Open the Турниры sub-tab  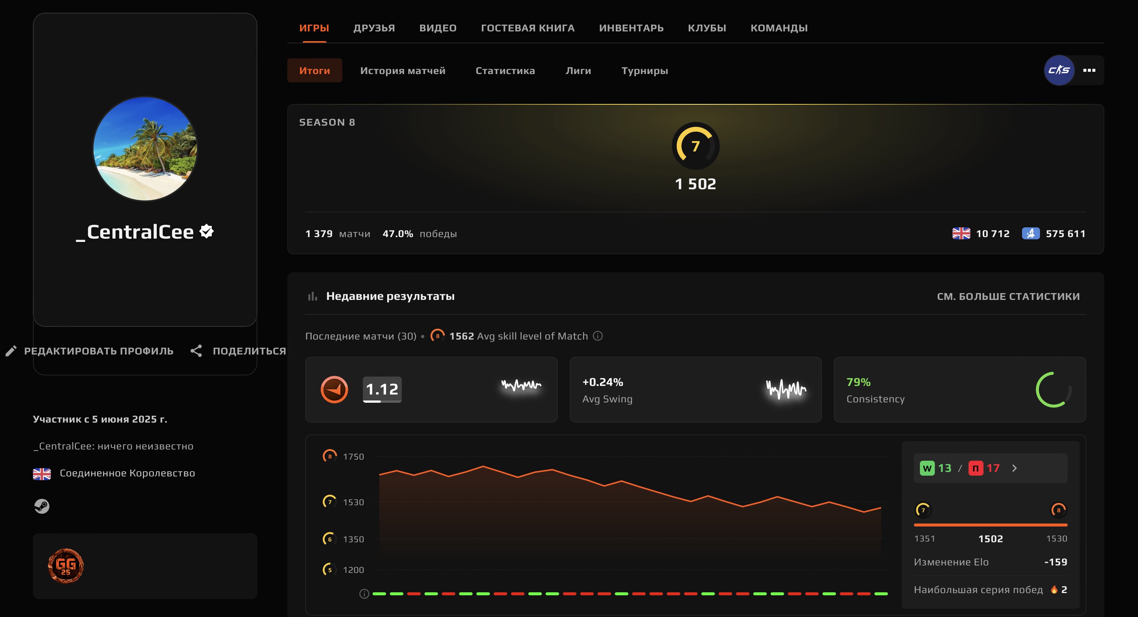pyautogui.click(x=645, y=71)
